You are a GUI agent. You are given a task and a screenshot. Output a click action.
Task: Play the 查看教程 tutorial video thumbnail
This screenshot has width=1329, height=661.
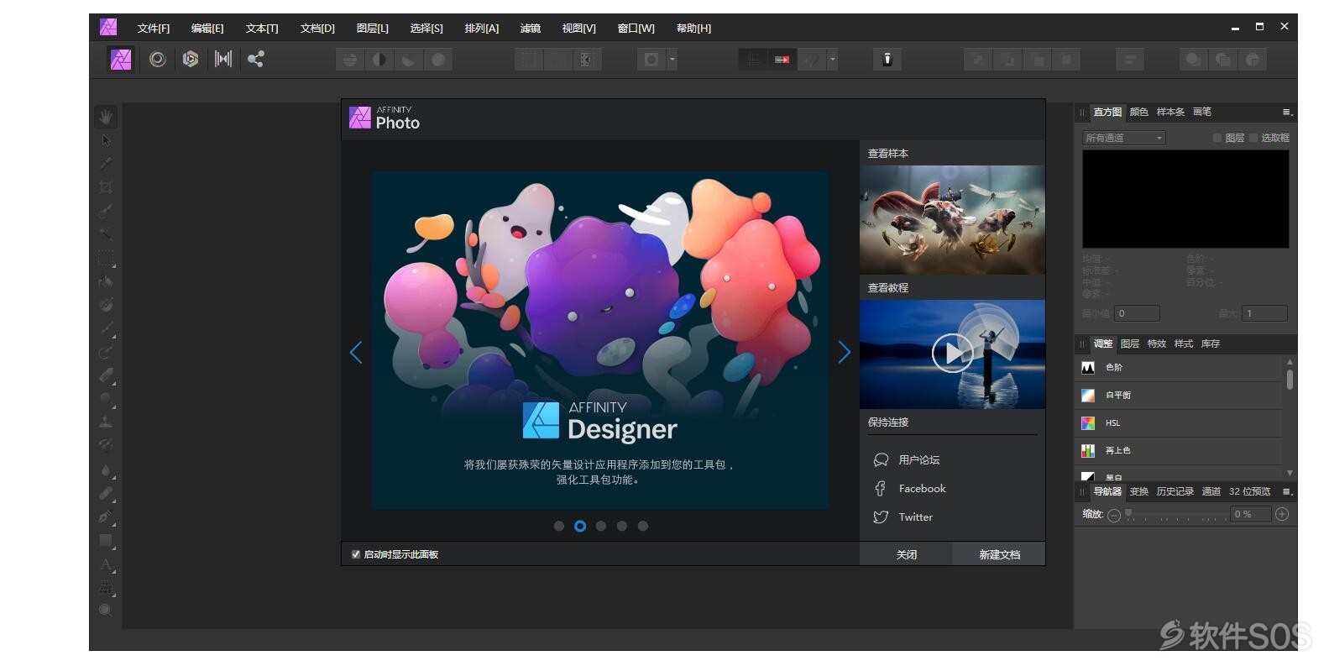pyautogui.click(x=952, y=354)
